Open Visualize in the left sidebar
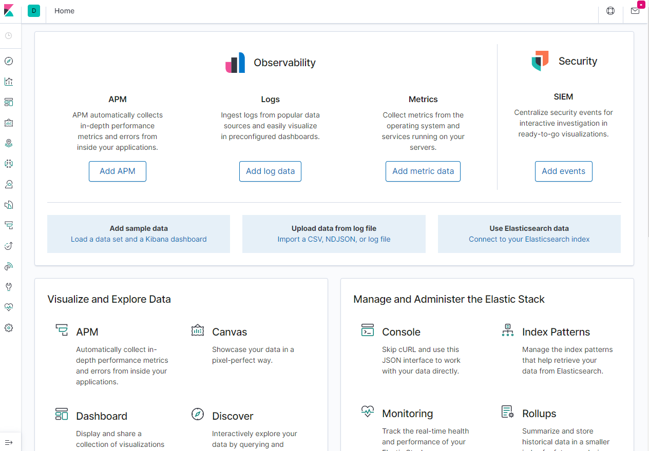This screenshot has height=451, width=649. [9, 82]
